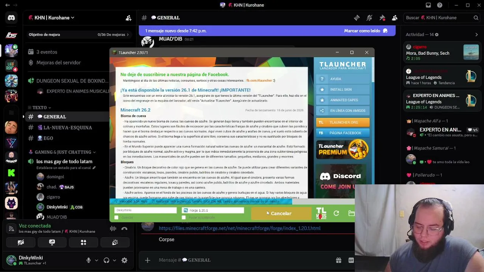Image resolution: width=484 pixels, height=272 pixels.
Task: Open TL Mods button in TLauncher
Action: [x=321, y=213]
